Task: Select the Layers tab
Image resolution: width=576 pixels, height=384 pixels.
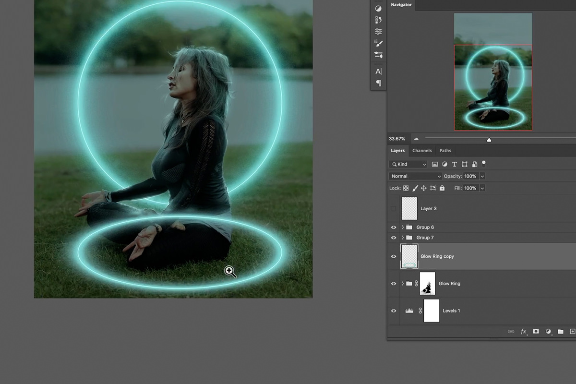Action: [x=398, y=151]
